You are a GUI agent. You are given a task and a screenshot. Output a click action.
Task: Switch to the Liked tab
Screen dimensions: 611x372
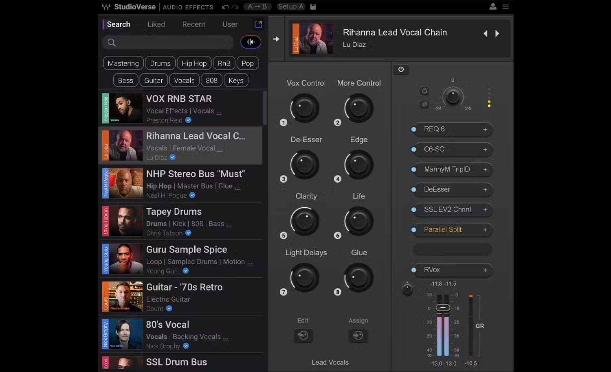click(156, 24)
